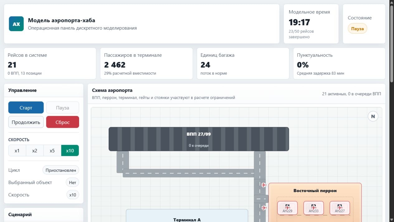This screenshot has width=394, height=222.
Task: Click the Нет pill beside Выбранный объект
Action: (x=73, y=183)
